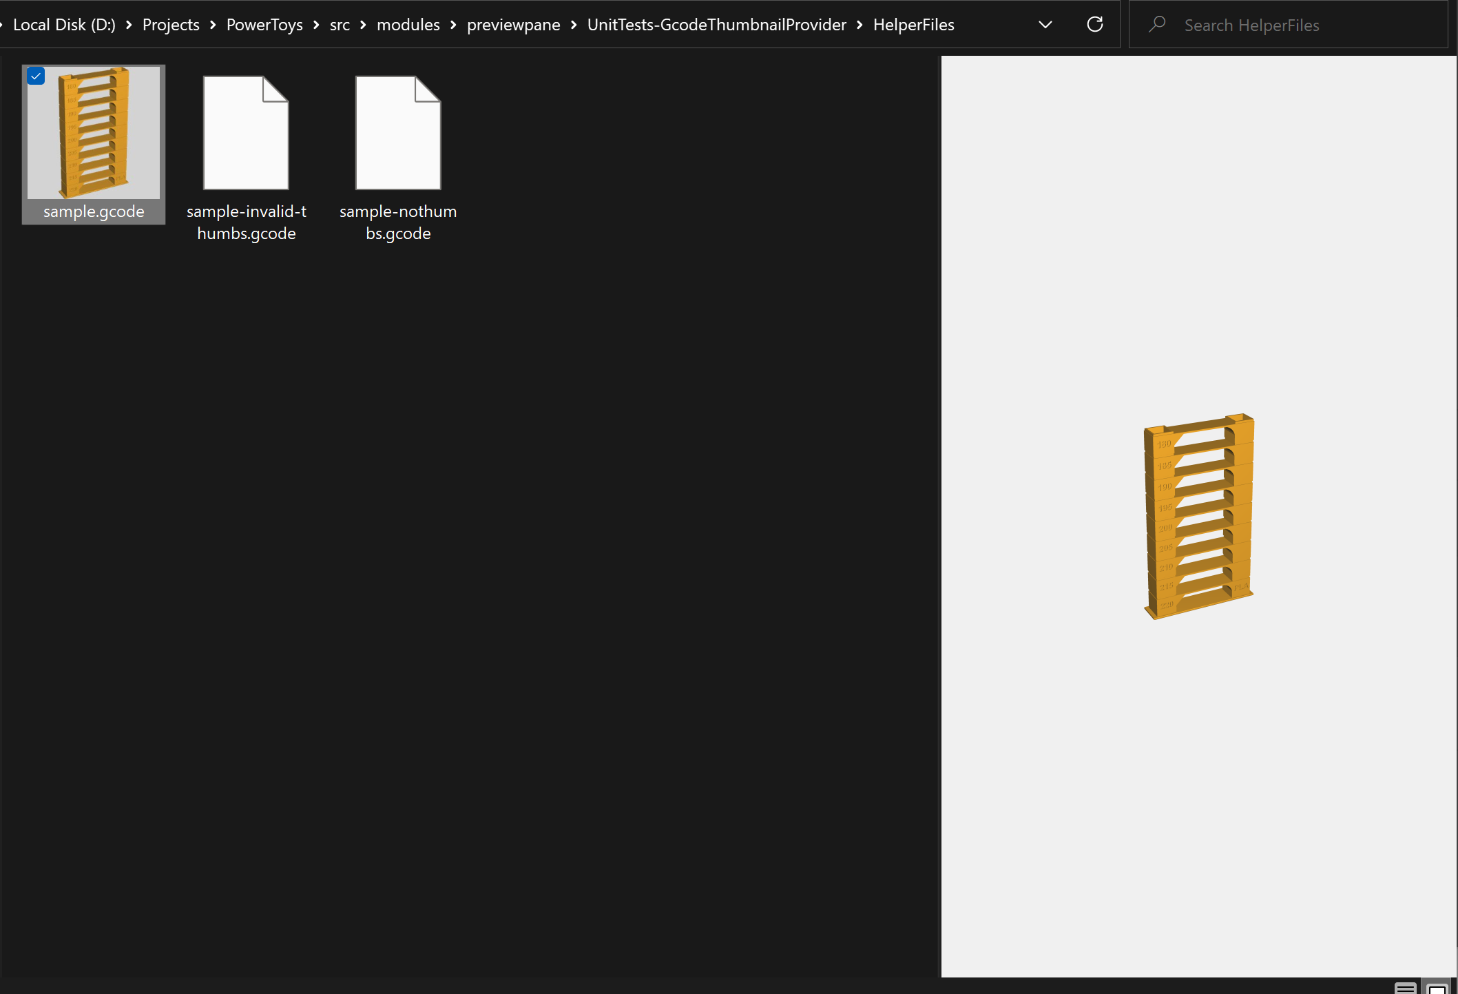Open the Projects folder from breadcrumb
This screenshot has height=994, width=1458.
170,24
